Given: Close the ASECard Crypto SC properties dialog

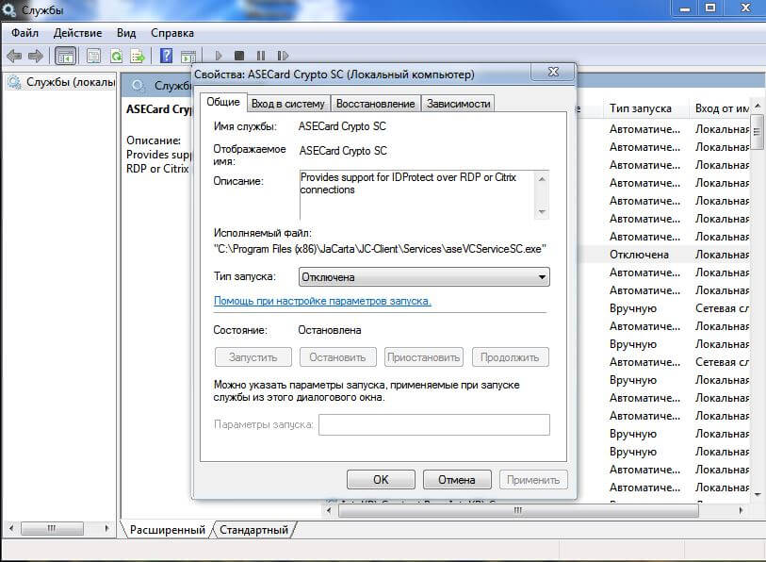Looking at the screenshot, I should tap(553, 72).
